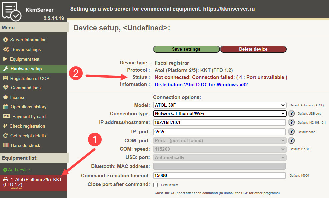
Task: Click the Protocol value Atol KKT text
Action: (194, 70)
